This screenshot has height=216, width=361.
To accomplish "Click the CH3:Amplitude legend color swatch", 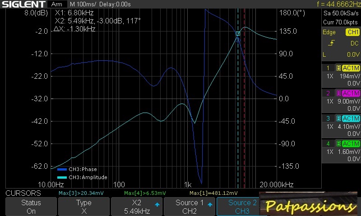I will pyautogui.click(x=62, y=177).
